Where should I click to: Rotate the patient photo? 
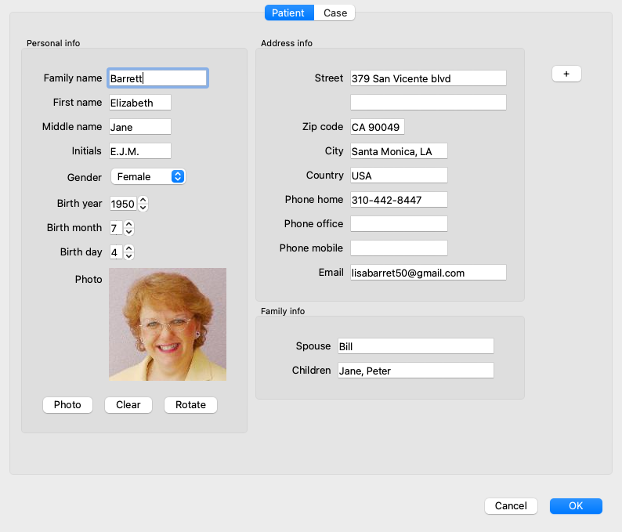point(190,405)
